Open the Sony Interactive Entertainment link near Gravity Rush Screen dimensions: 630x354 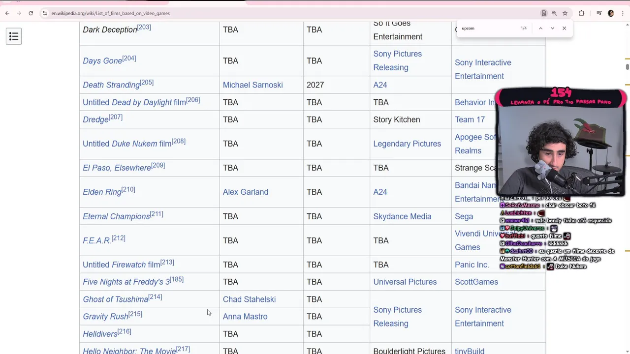tap(483, 317)
